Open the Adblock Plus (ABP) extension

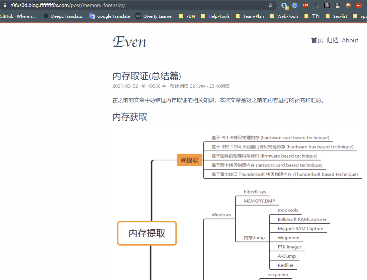[x=305, y=5]
